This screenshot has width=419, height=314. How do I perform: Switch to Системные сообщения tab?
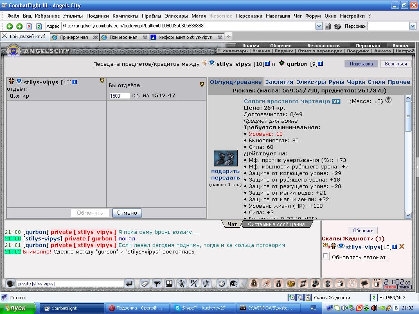tap(276, 224)
